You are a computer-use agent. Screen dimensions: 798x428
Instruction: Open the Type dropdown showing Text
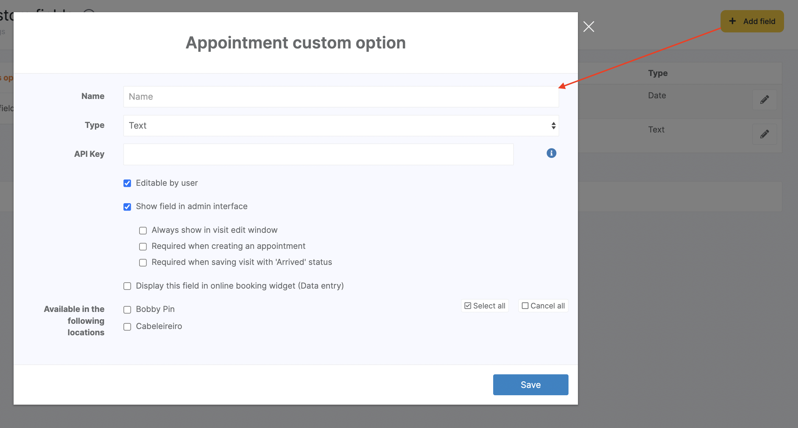coord(341,125)
